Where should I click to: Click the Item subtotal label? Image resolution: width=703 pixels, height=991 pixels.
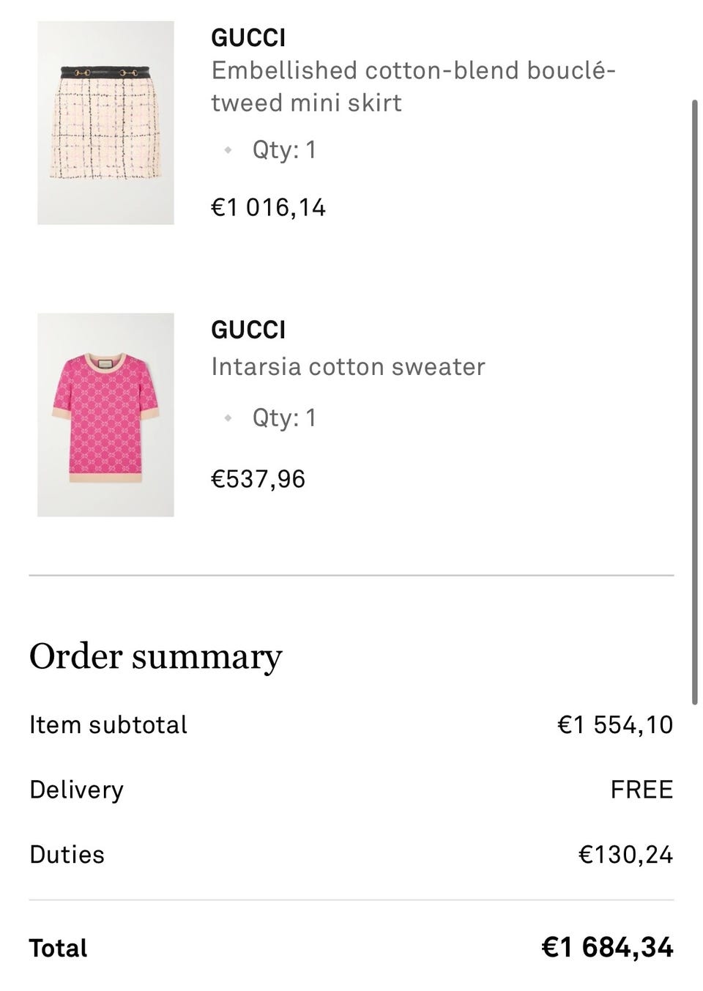108,724
